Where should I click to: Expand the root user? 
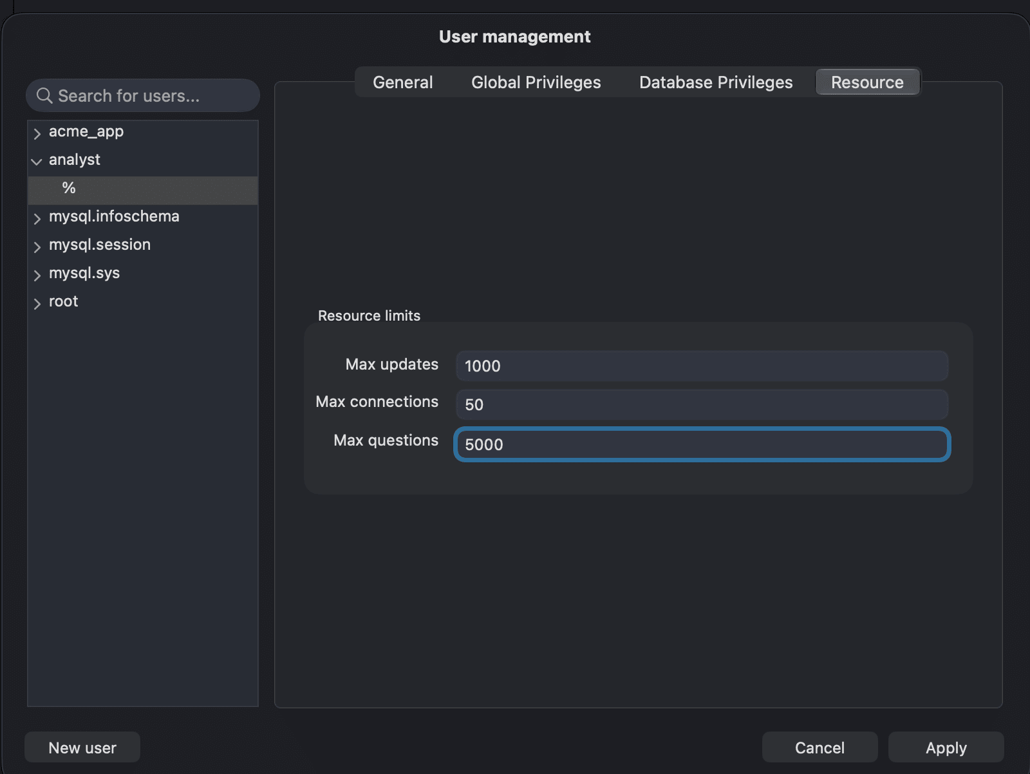[37, 303]
